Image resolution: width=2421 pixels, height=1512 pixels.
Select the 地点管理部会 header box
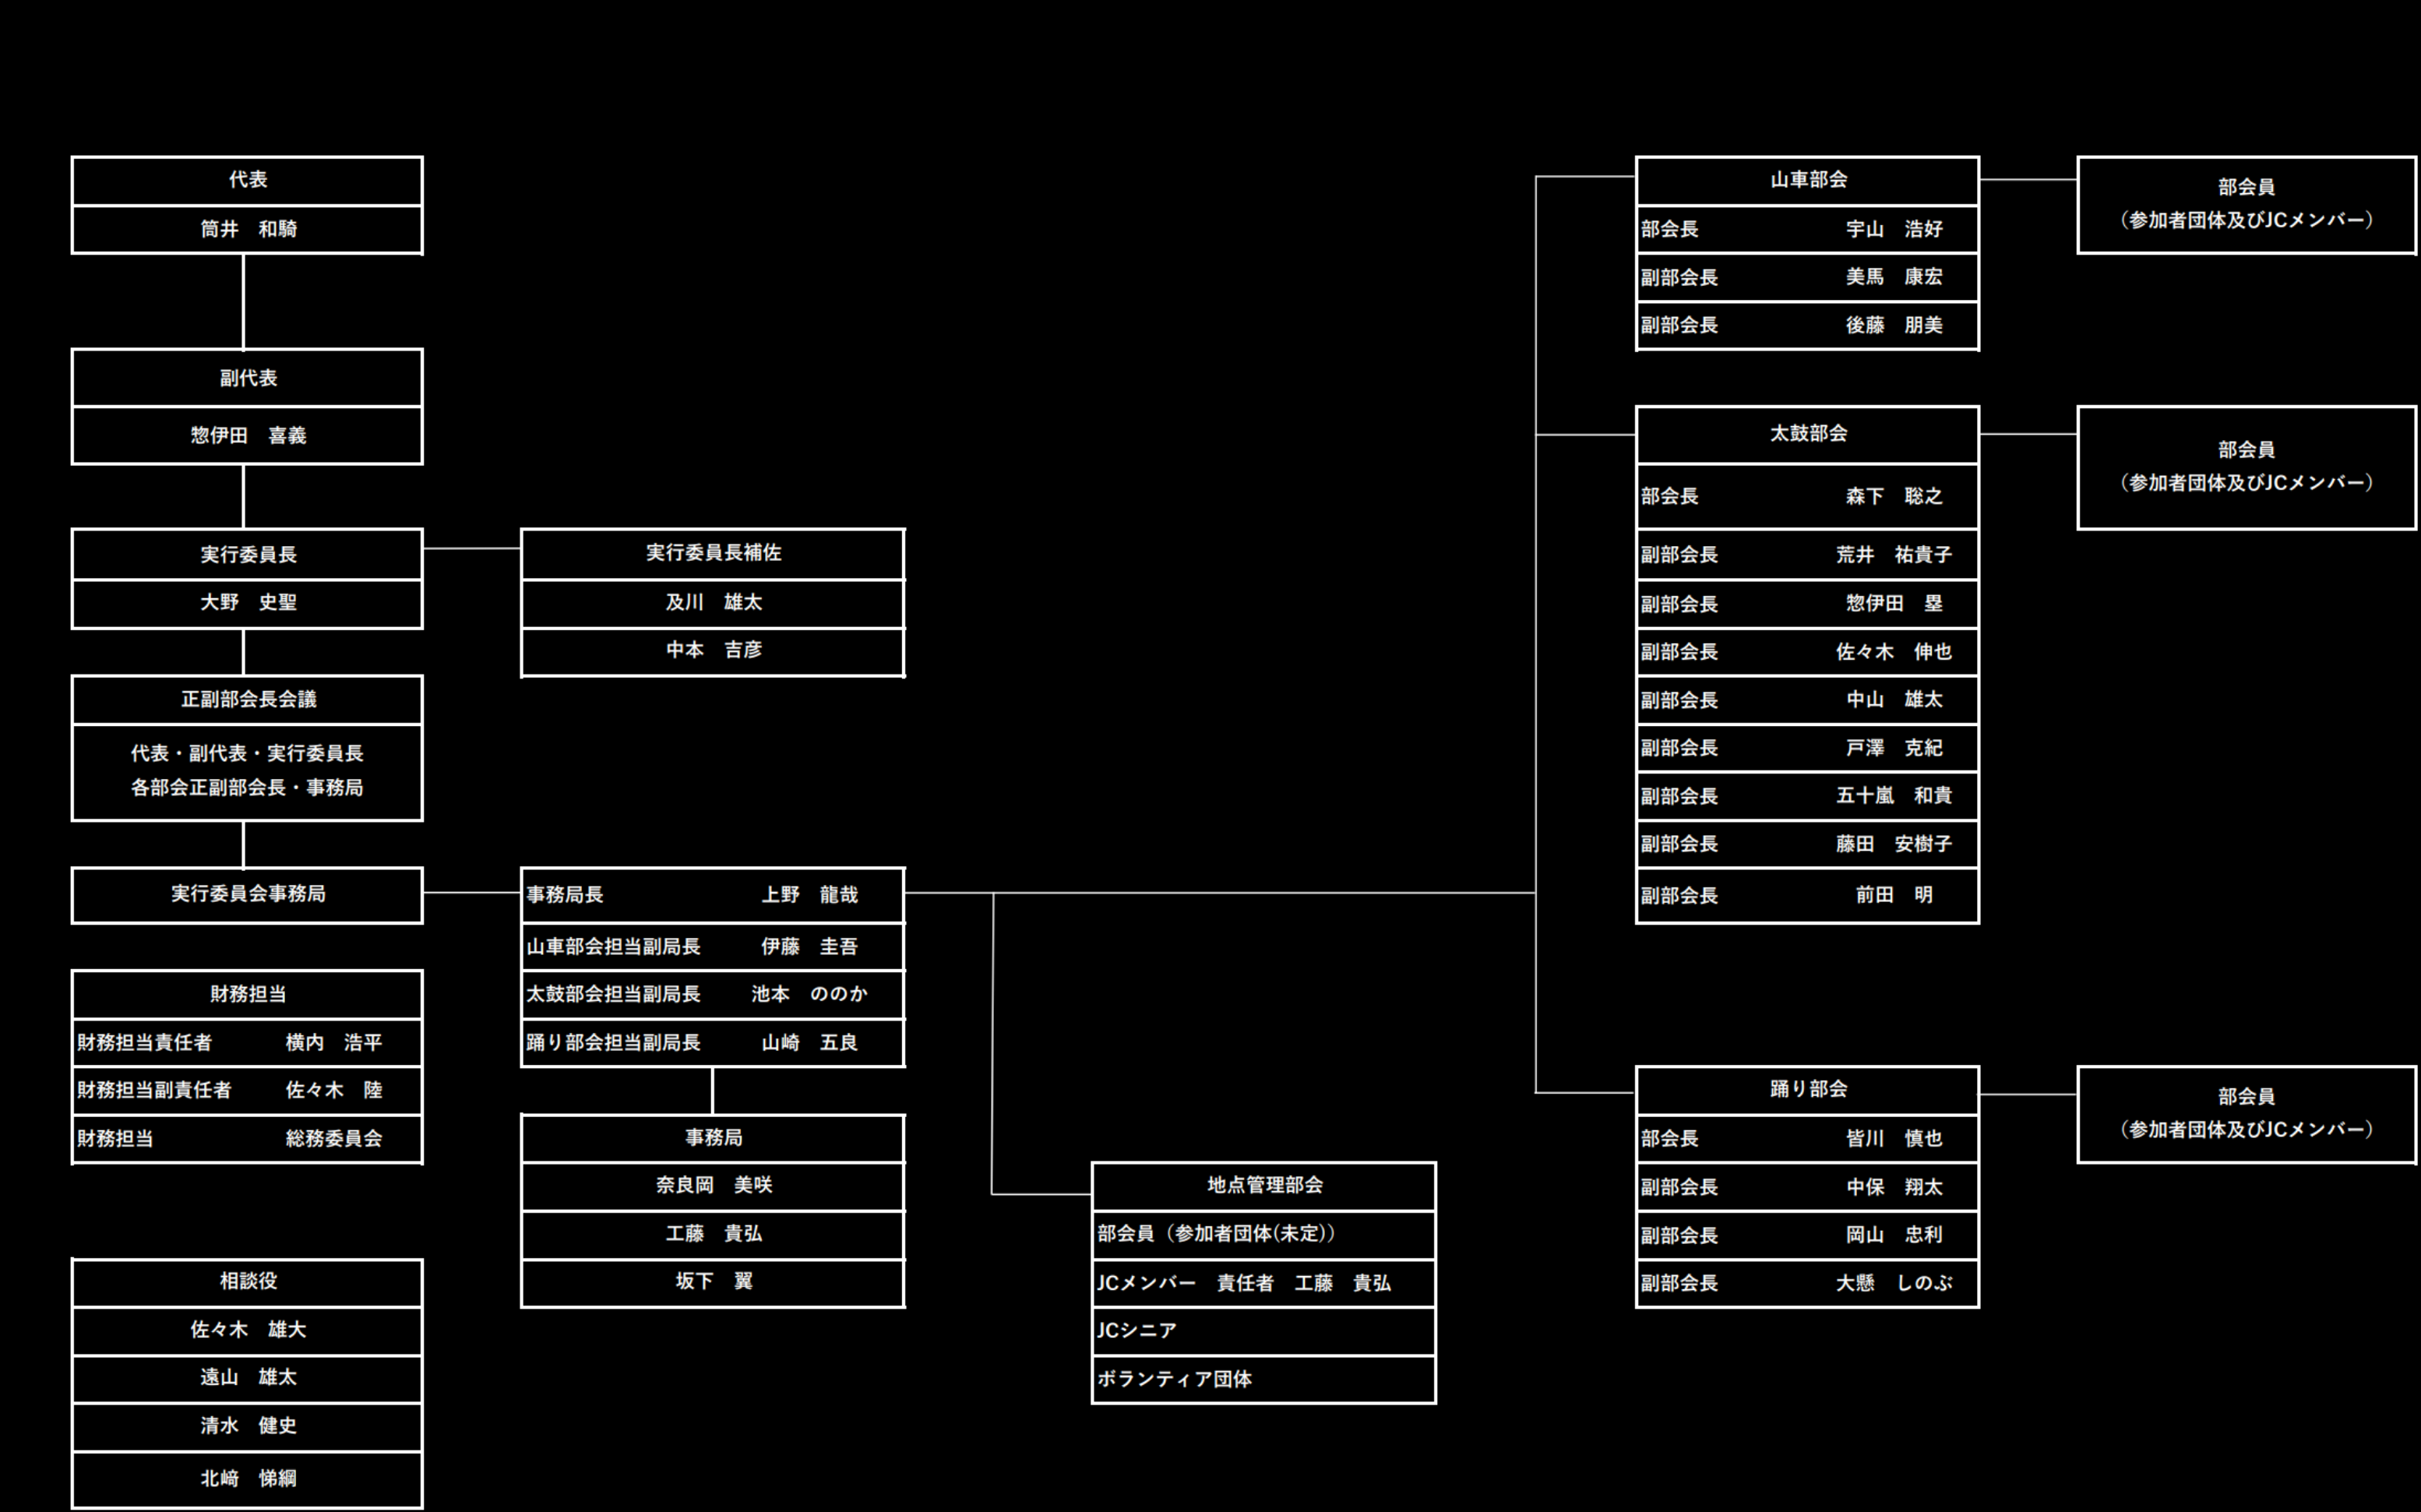coord(1263,1185)
